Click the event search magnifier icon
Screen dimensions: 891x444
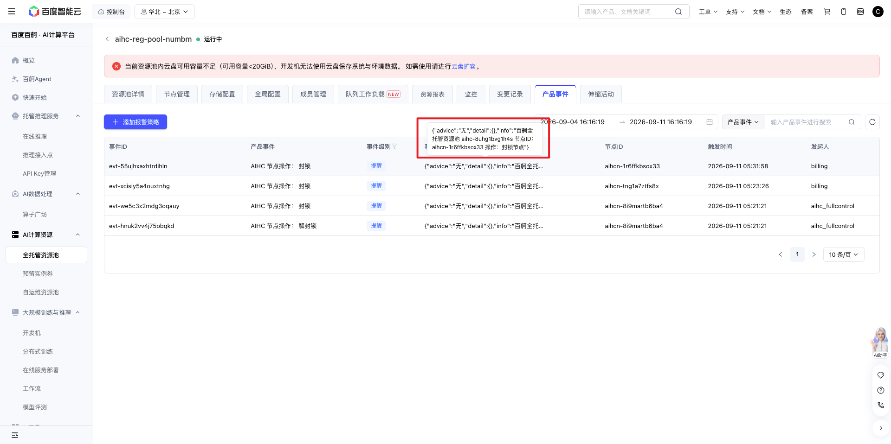point(852,122)
